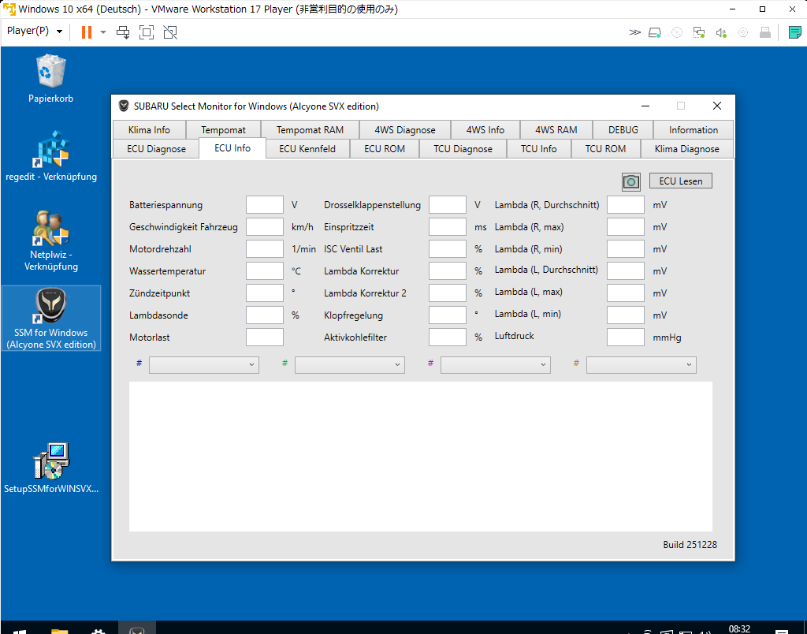This screenshot has height=634, width=807.
Task: Open the Papierkorb recycle bin icon
Action: (x=51, y=73)
